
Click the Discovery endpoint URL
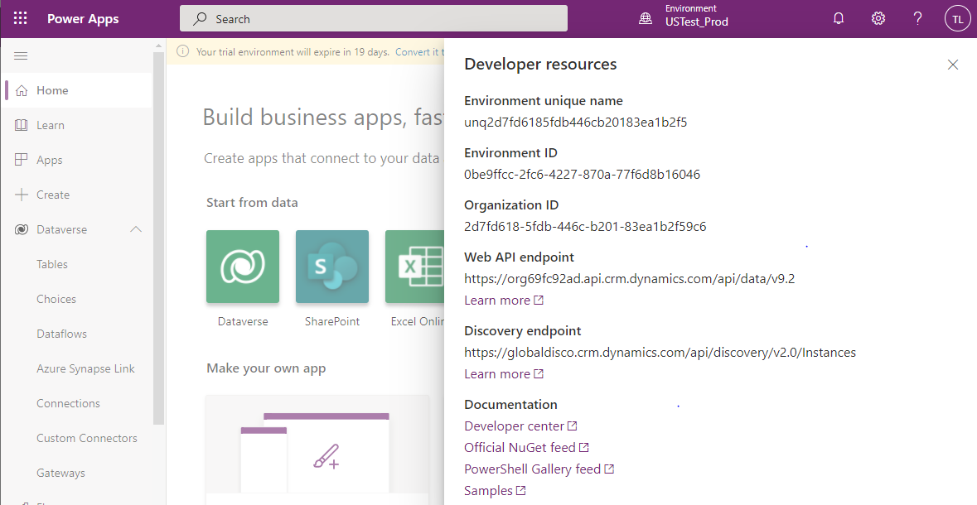point(660,353)
